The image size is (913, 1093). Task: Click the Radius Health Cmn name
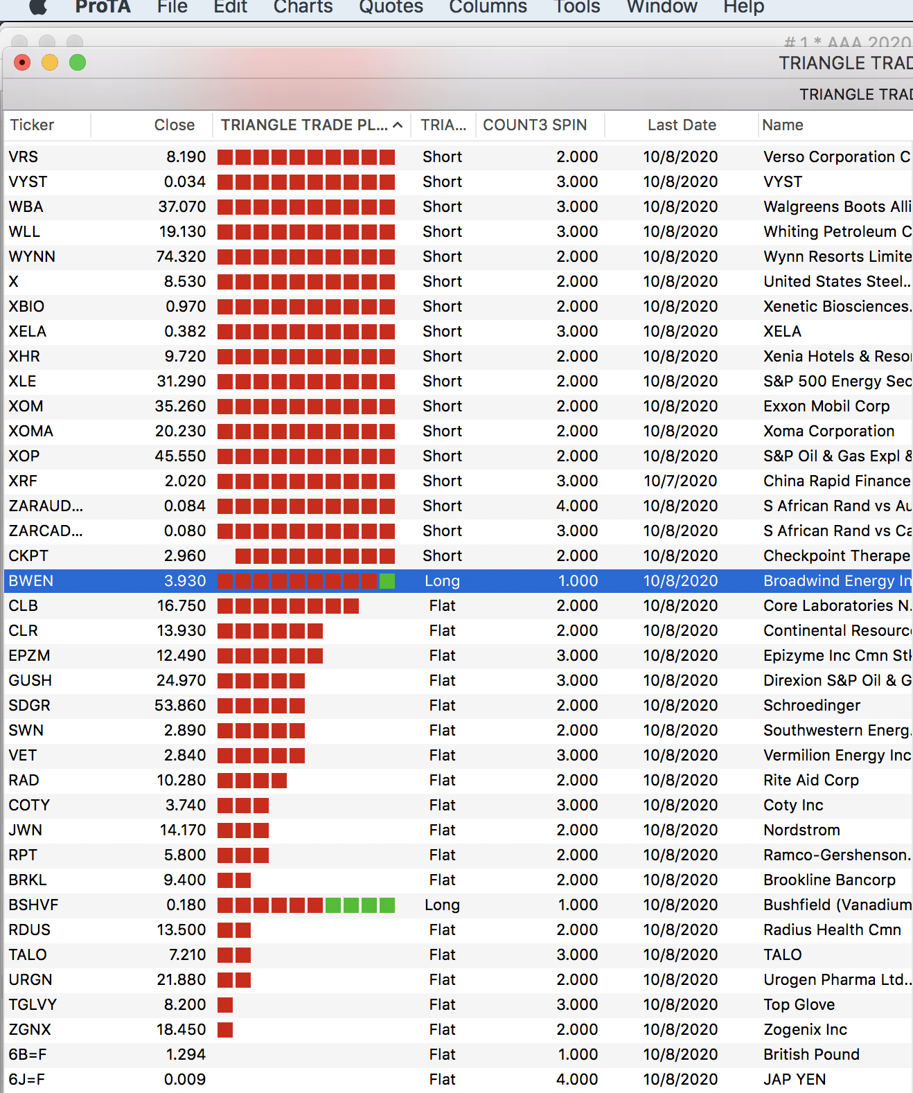pos(832,930)
